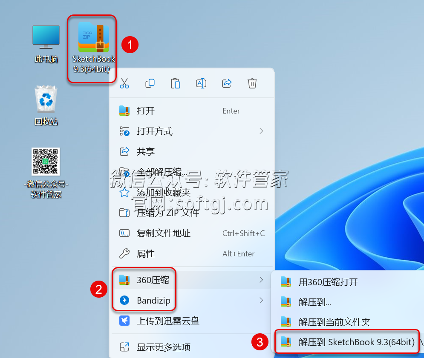
Task: Click the list icon beside 打开方式
Action: click(124, 131)
